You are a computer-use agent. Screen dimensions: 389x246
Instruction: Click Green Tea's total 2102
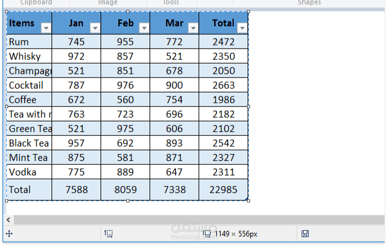click(x=223, y=129)
